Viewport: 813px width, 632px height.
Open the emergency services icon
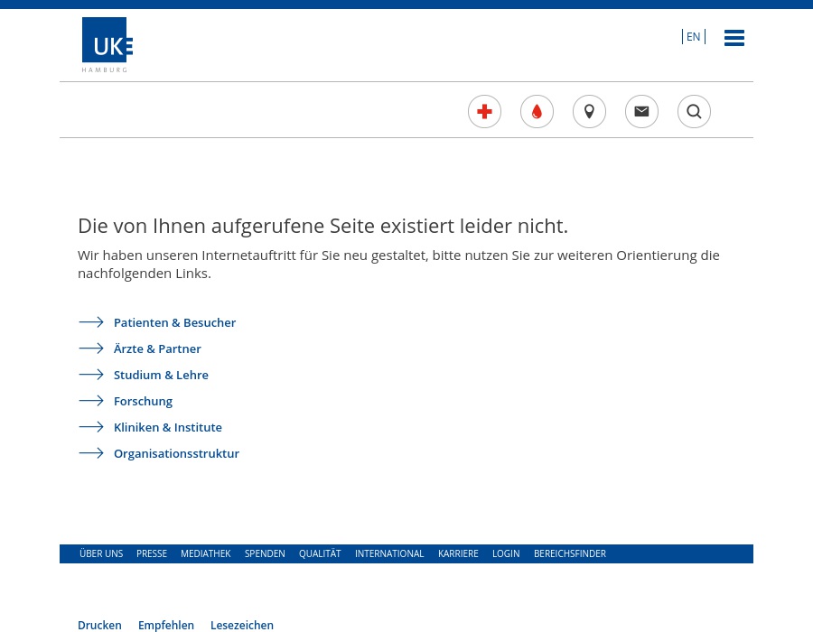coord(484,111)
